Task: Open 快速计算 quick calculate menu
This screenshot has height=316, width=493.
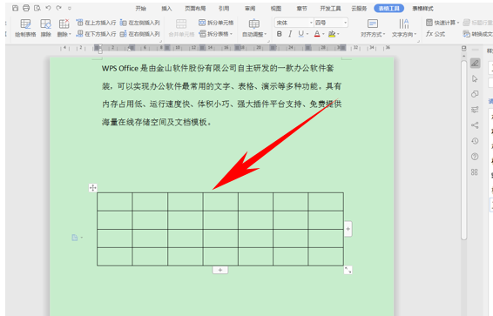Action: tap(442, 23)
